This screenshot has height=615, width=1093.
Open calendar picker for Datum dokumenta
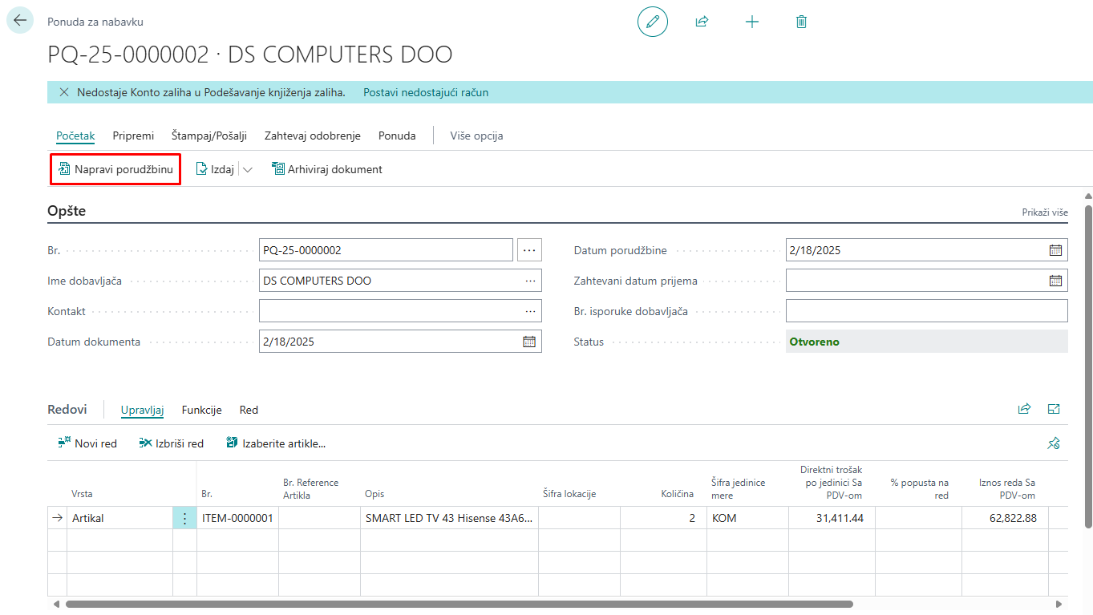coord(529,342)
